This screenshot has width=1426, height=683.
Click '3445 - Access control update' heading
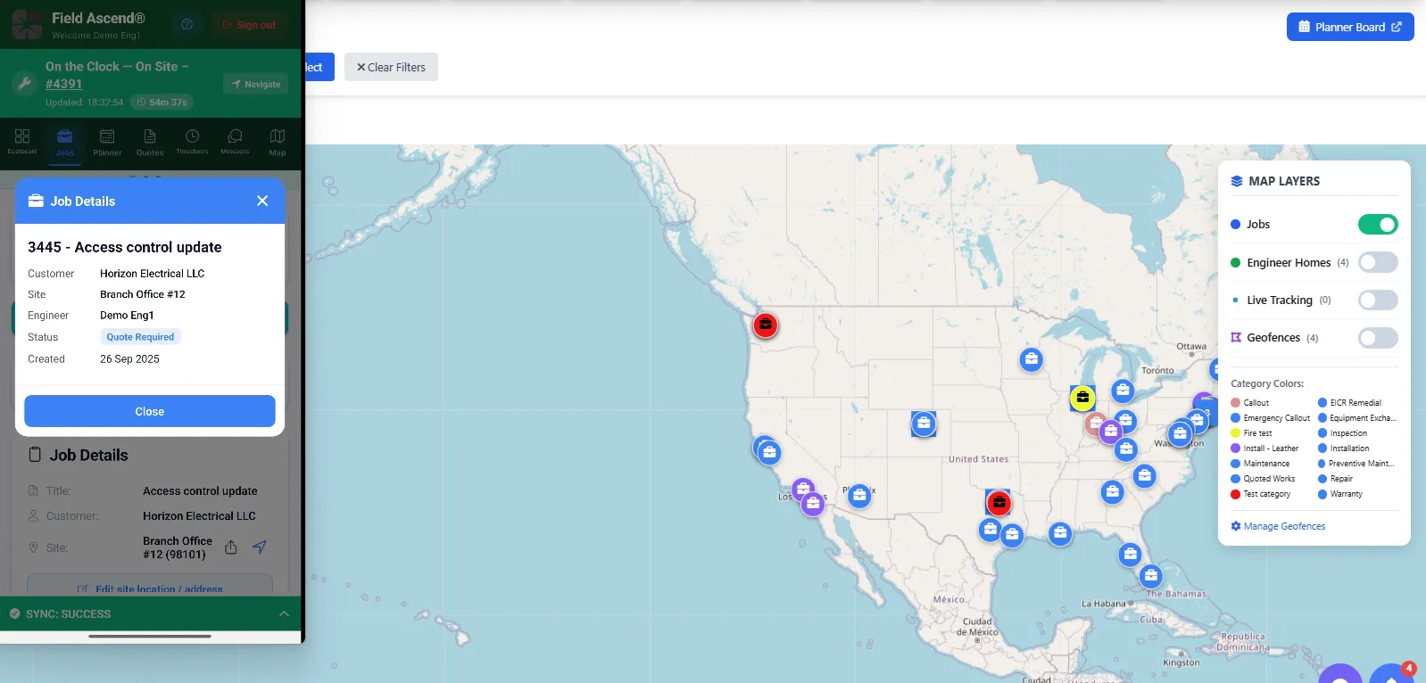point(125,247)
